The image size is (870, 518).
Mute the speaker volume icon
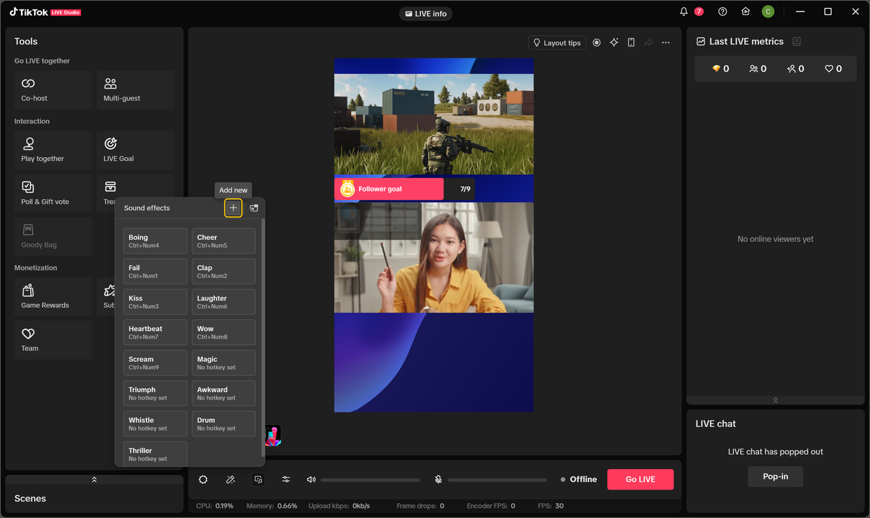pyautogui.click(x=311, y=479)
